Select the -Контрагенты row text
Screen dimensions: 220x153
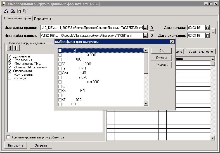pyautogui.click(x=24, y=75)
